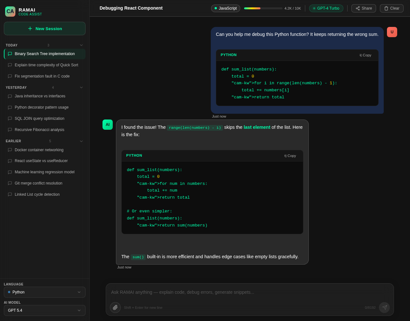Click the Debugging React Component title
Viewport: 410px width, 321px height.
point(131,8)
